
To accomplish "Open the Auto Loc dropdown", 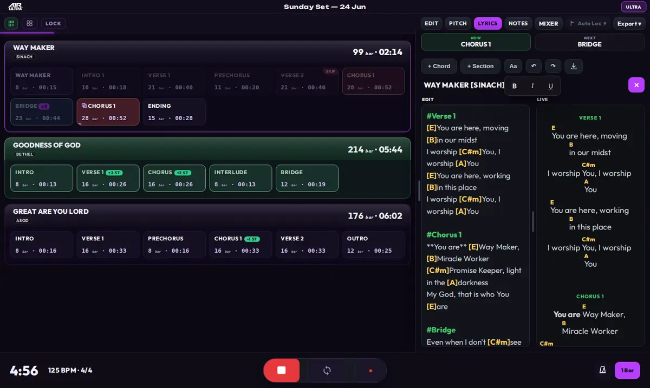I will click(x=588, y=23).
